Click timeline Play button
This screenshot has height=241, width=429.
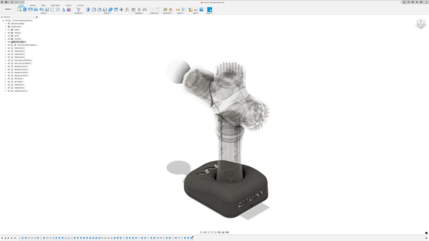click(x=8, y=238)
